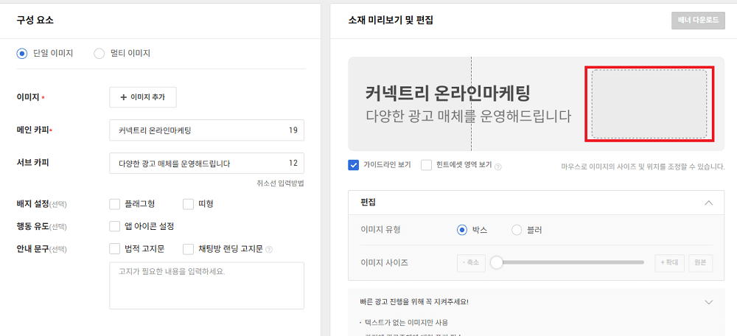The width and height of the screenshot is (737, 336).
Task: Click the dashed image placeholder in preview
Action: click(x=649, y=104)
